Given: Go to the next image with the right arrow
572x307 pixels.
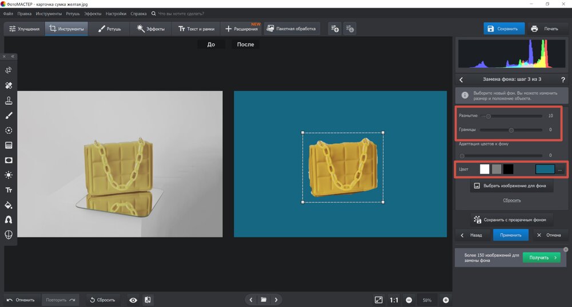Looking at the screenshot, I should [x=276, y=300].
